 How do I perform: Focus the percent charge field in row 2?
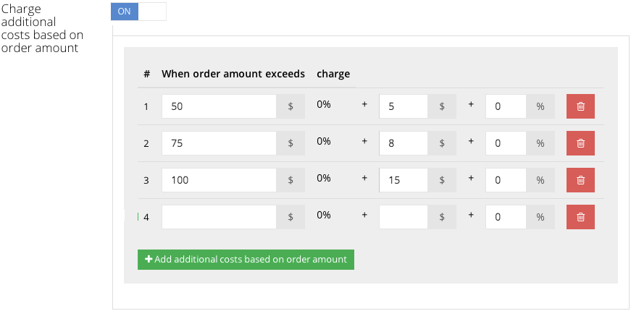(x=506, y=143)
